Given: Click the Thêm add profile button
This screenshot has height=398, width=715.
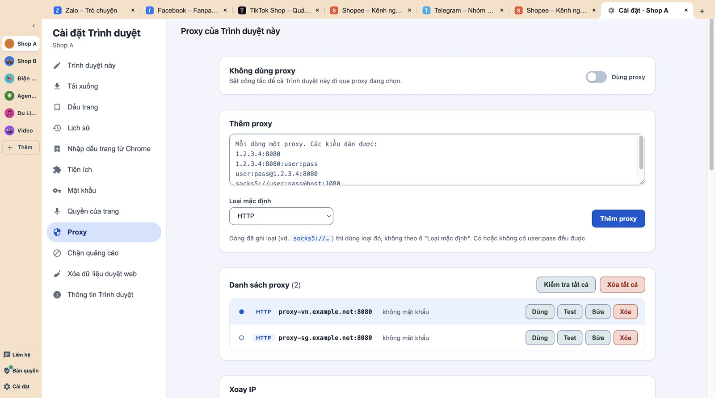Looking at the screenshot, I should pos(21,147).
